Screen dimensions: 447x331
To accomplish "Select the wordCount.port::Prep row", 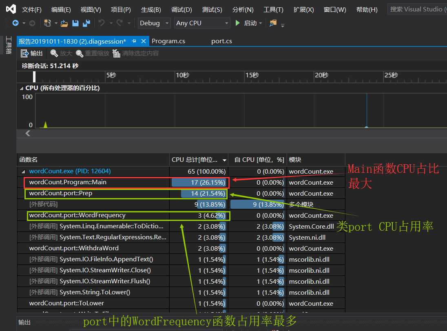I will tap(181, 193).
